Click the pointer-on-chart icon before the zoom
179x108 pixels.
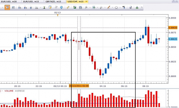click(31, 8)
